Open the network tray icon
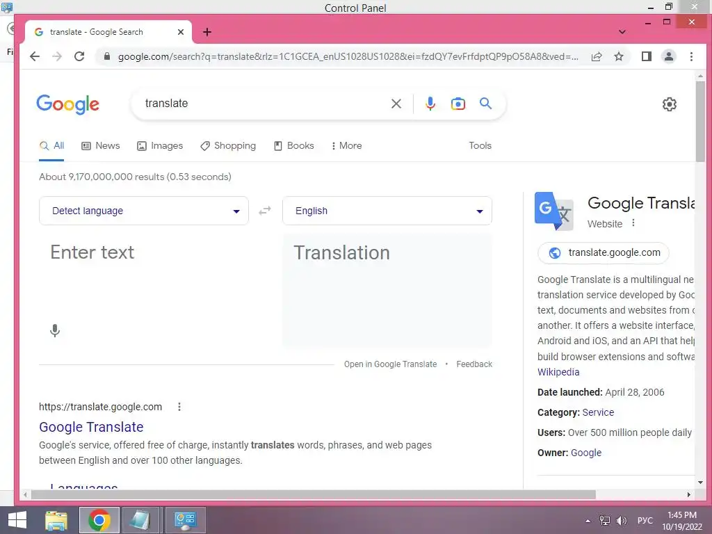The height and width of the screenshot is (534, 712). 605,520
